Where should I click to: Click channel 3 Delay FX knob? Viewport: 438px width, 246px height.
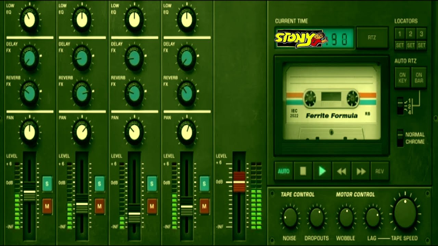coord(134,58)
